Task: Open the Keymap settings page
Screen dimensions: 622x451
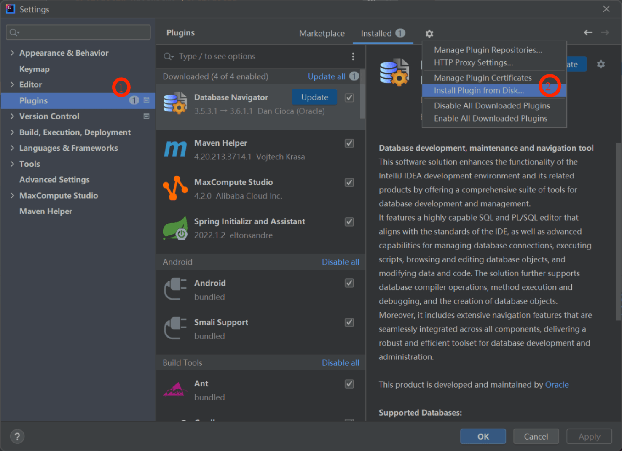Action: coord(35,69)
